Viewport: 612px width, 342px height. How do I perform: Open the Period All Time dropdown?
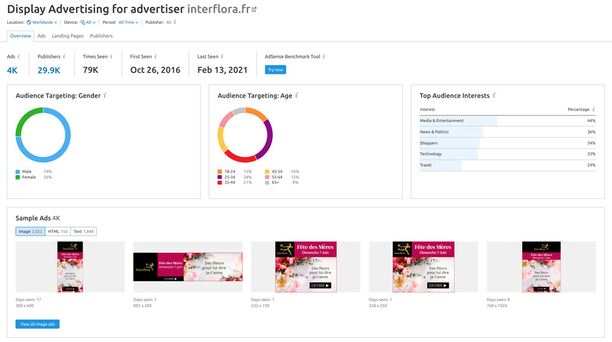(129, 23)
